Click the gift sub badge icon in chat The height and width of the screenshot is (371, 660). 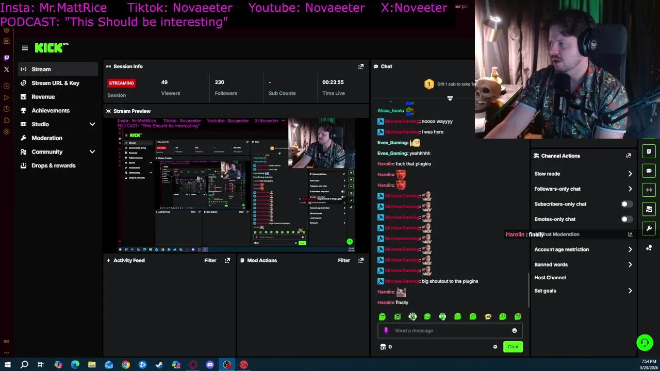(429, 84)
